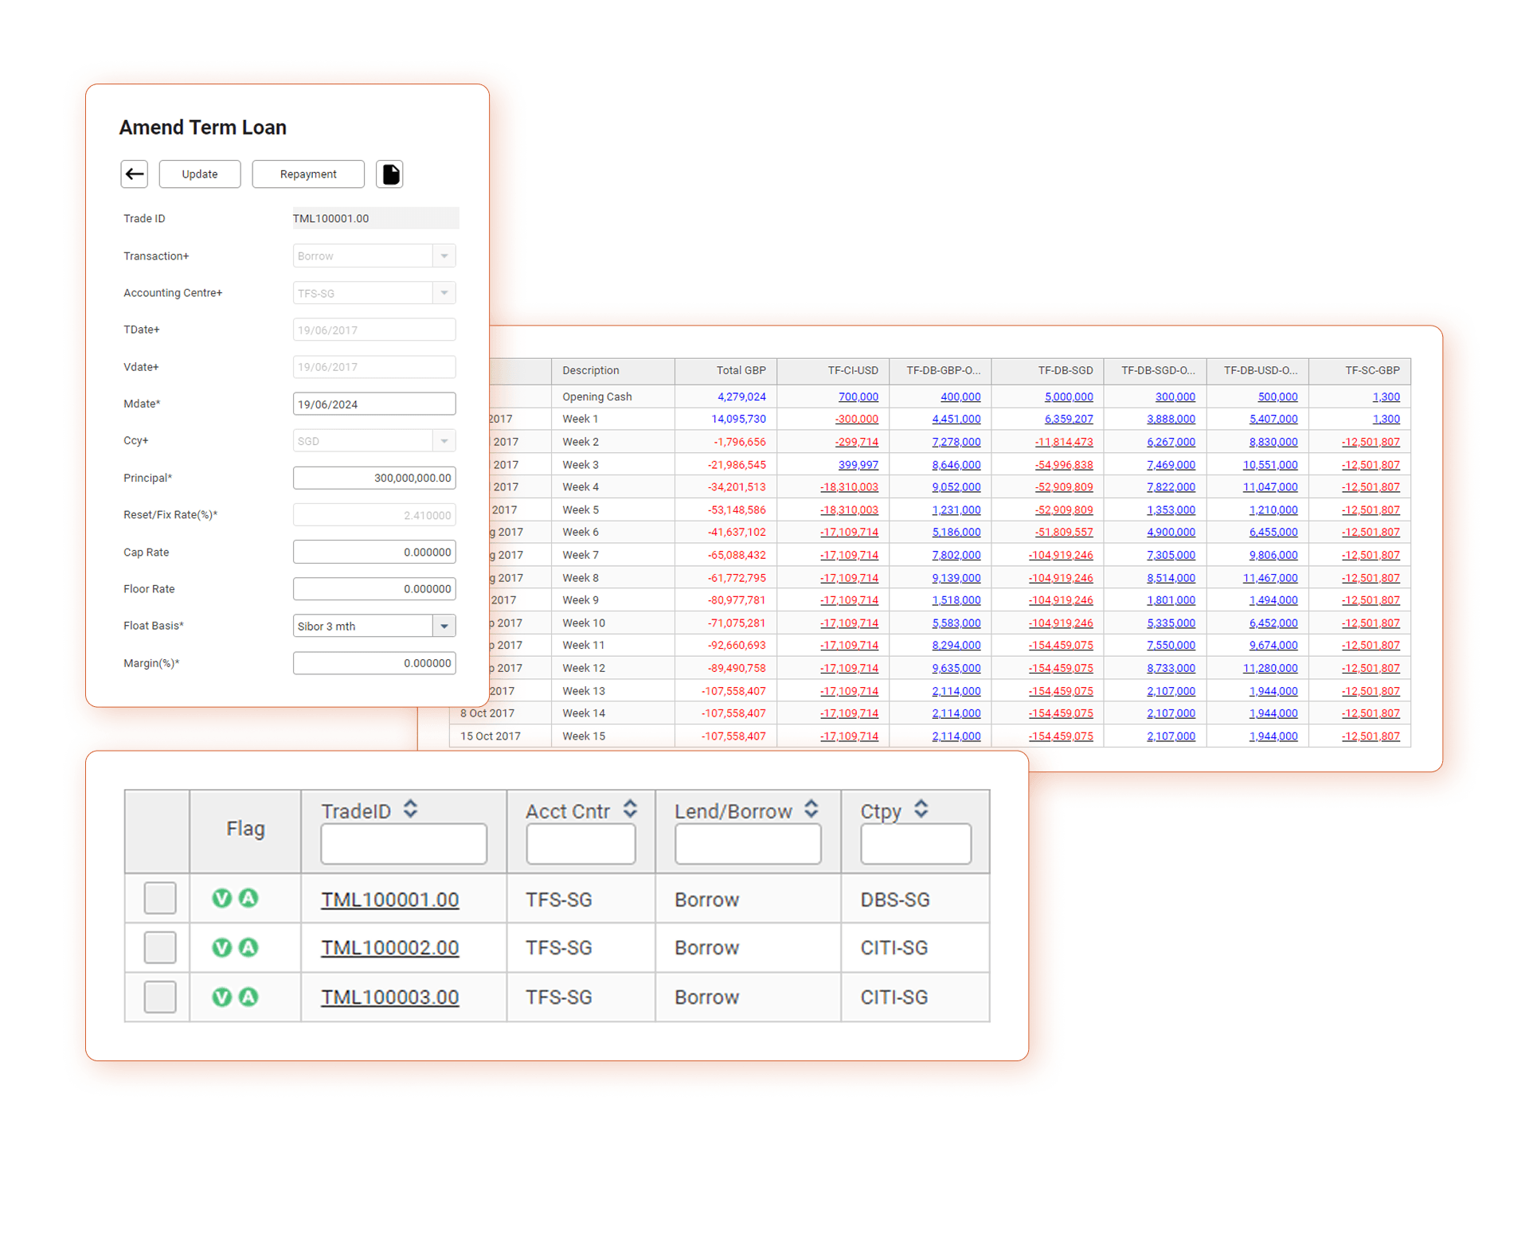Sort by TradeID column arrows
The image size is (1529, 1234).
point(411,810)
